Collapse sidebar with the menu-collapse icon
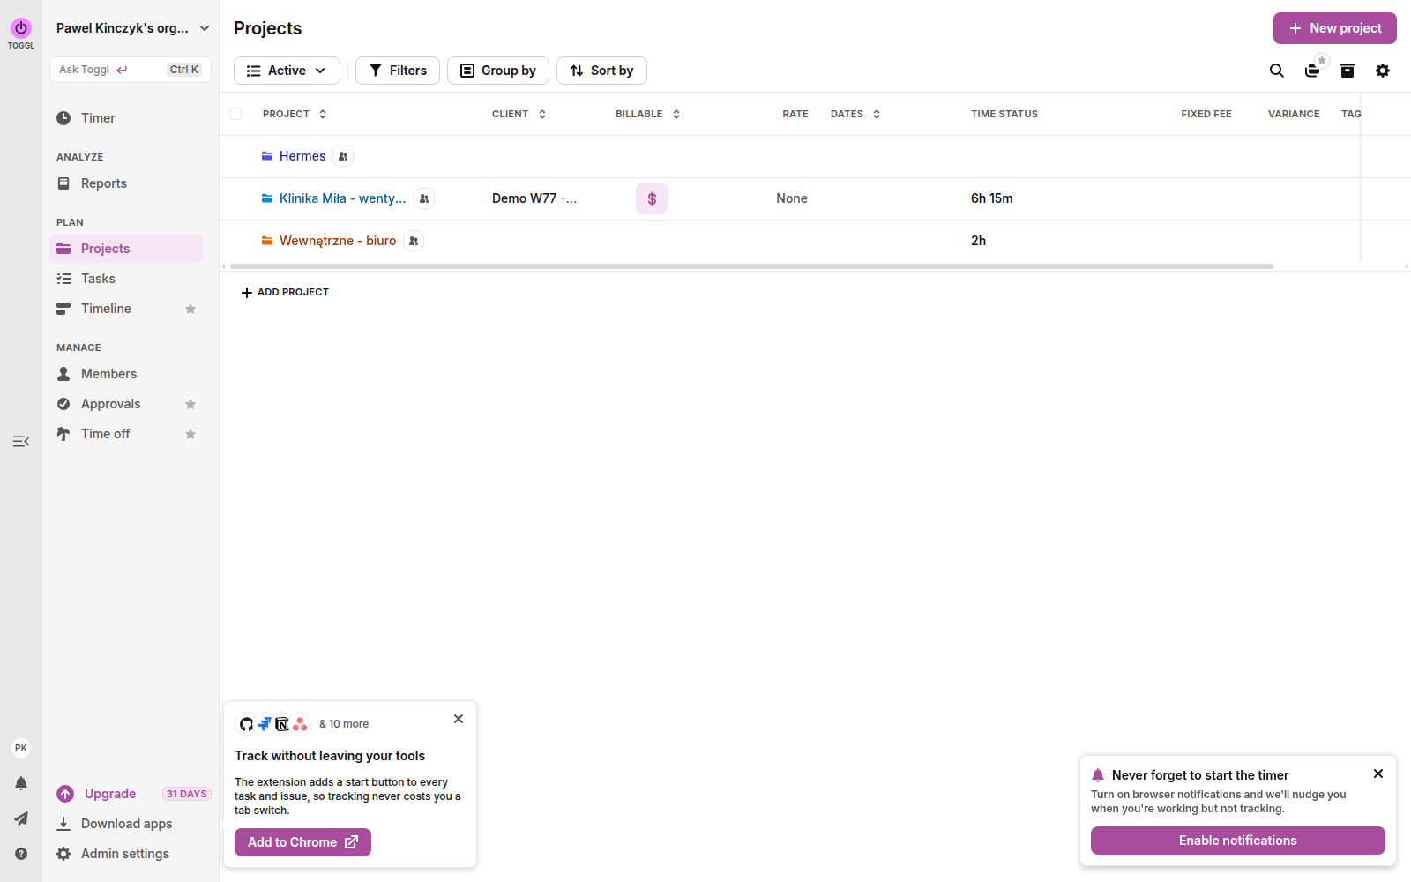1411x882 pixels. 21,441
